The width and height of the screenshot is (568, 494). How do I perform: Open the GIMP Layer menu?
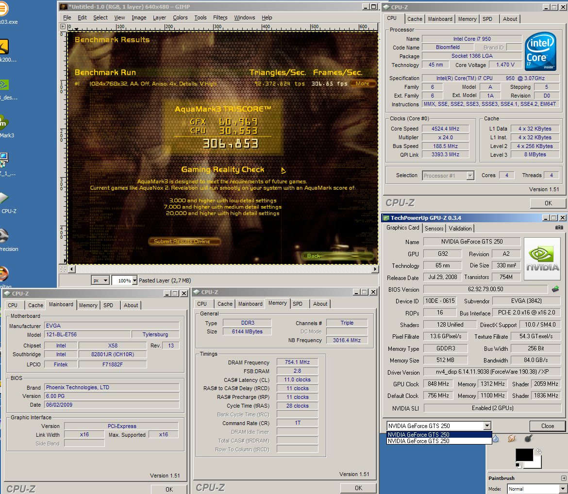[159, 17]
